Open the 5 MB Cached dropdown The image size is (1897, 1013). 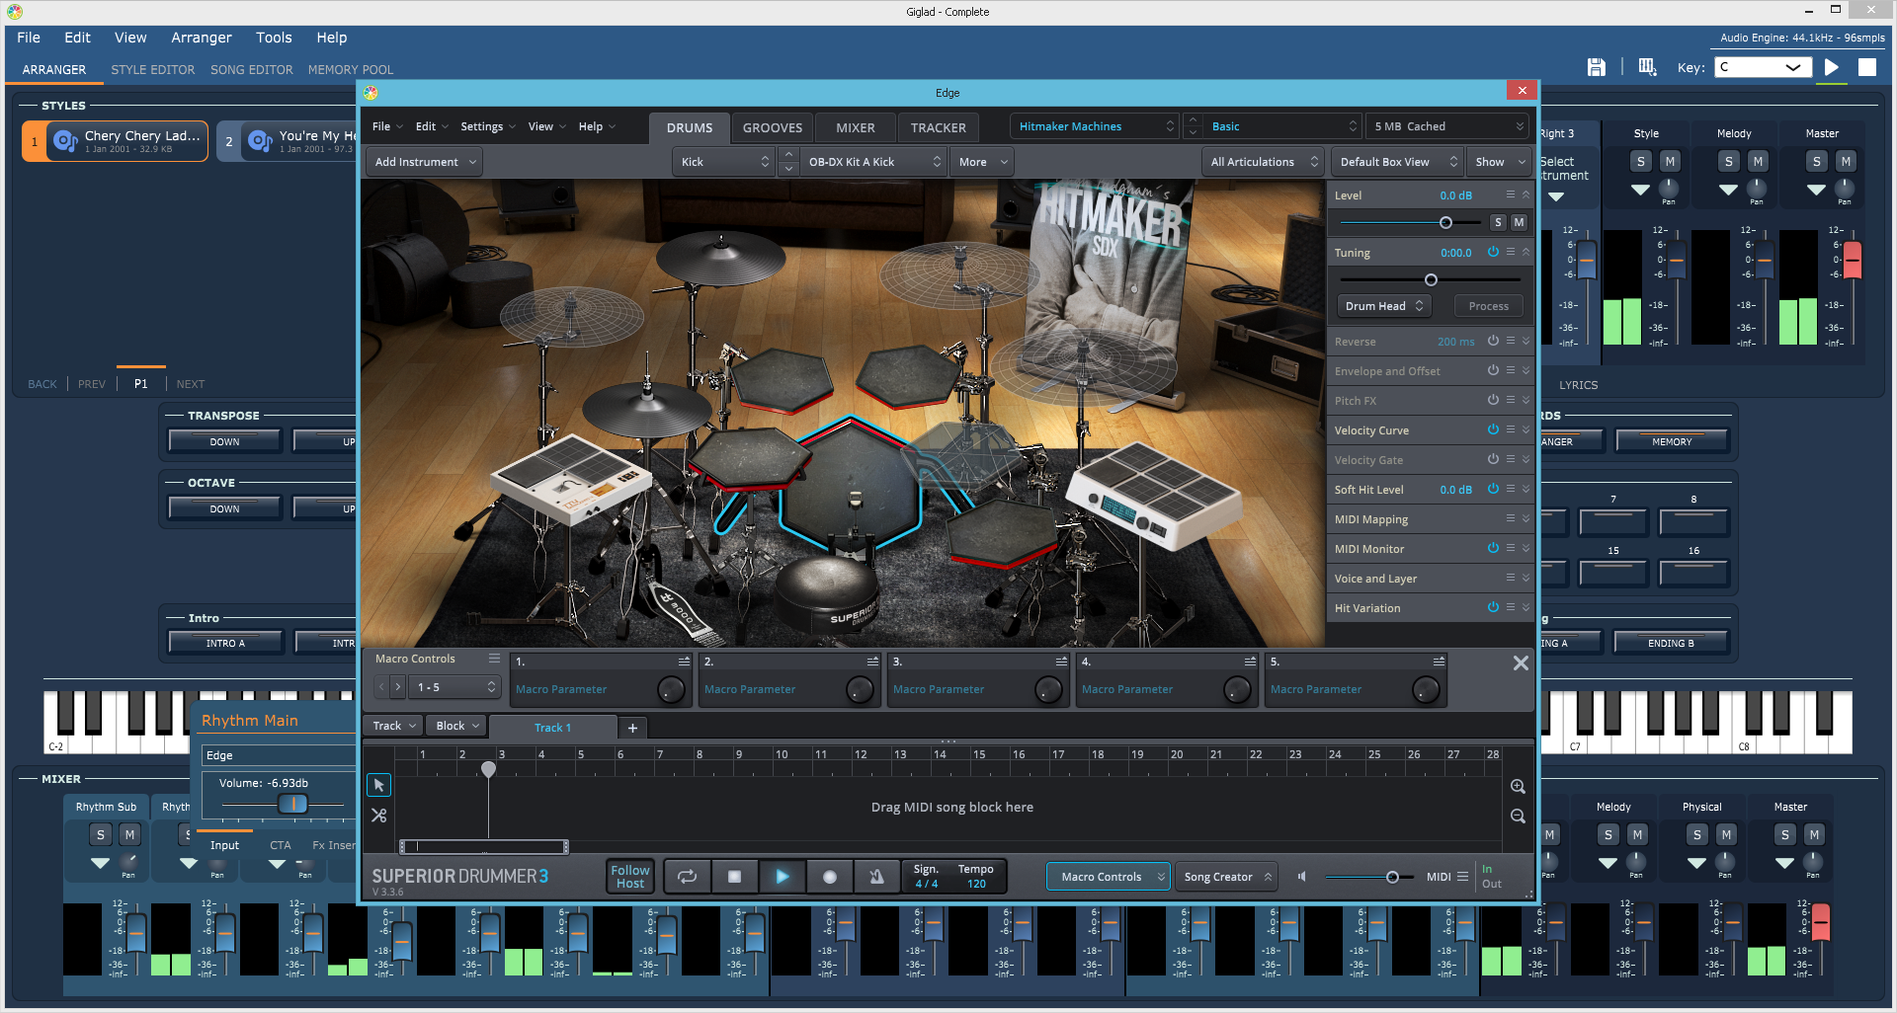tap(1447, 126)
